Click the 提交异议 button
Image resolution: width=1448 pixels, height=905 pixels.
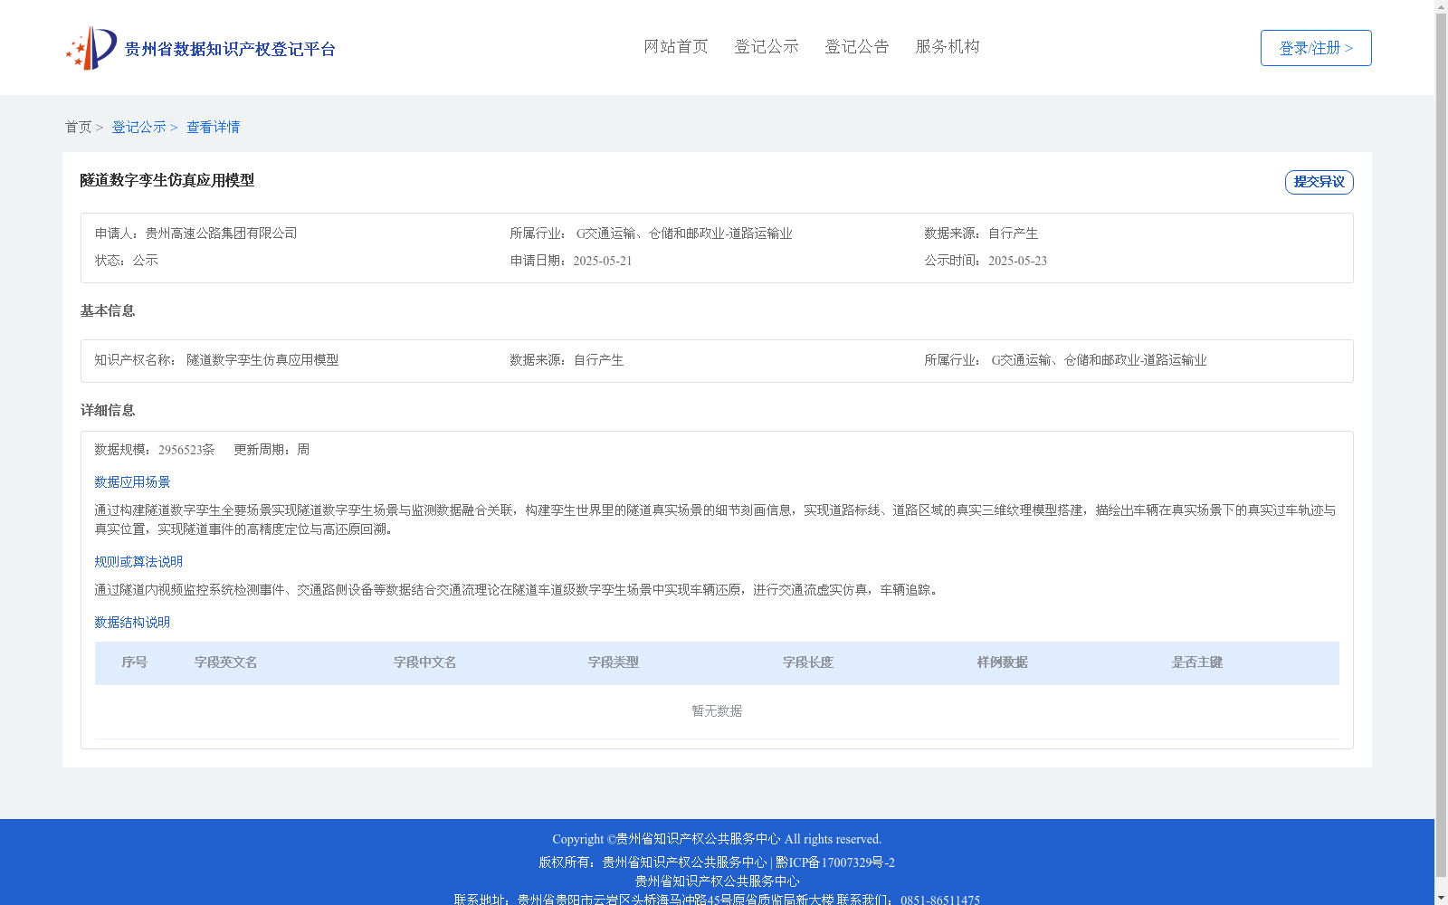(x=1319, y=182)
